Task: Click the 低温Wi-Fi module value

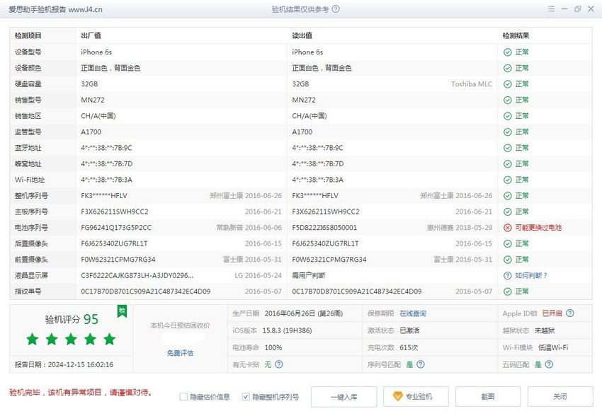Action: tap(553, 348)
